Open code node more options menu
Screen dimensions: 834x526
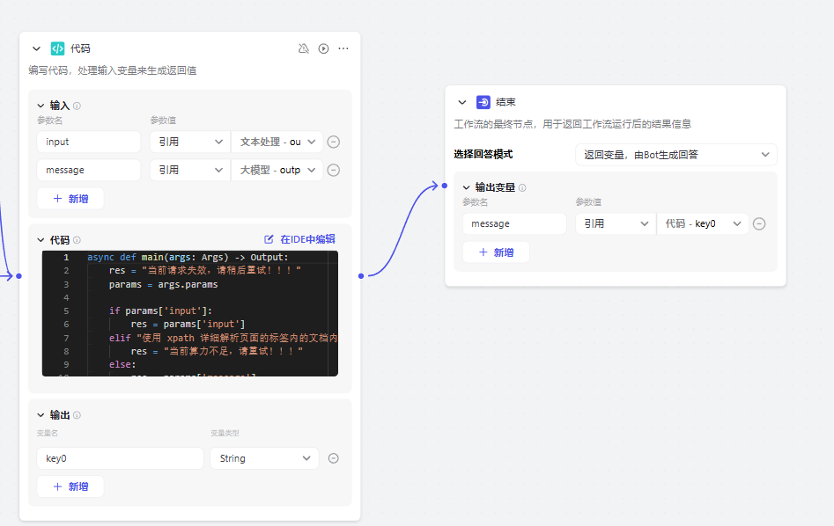[343, 48]
